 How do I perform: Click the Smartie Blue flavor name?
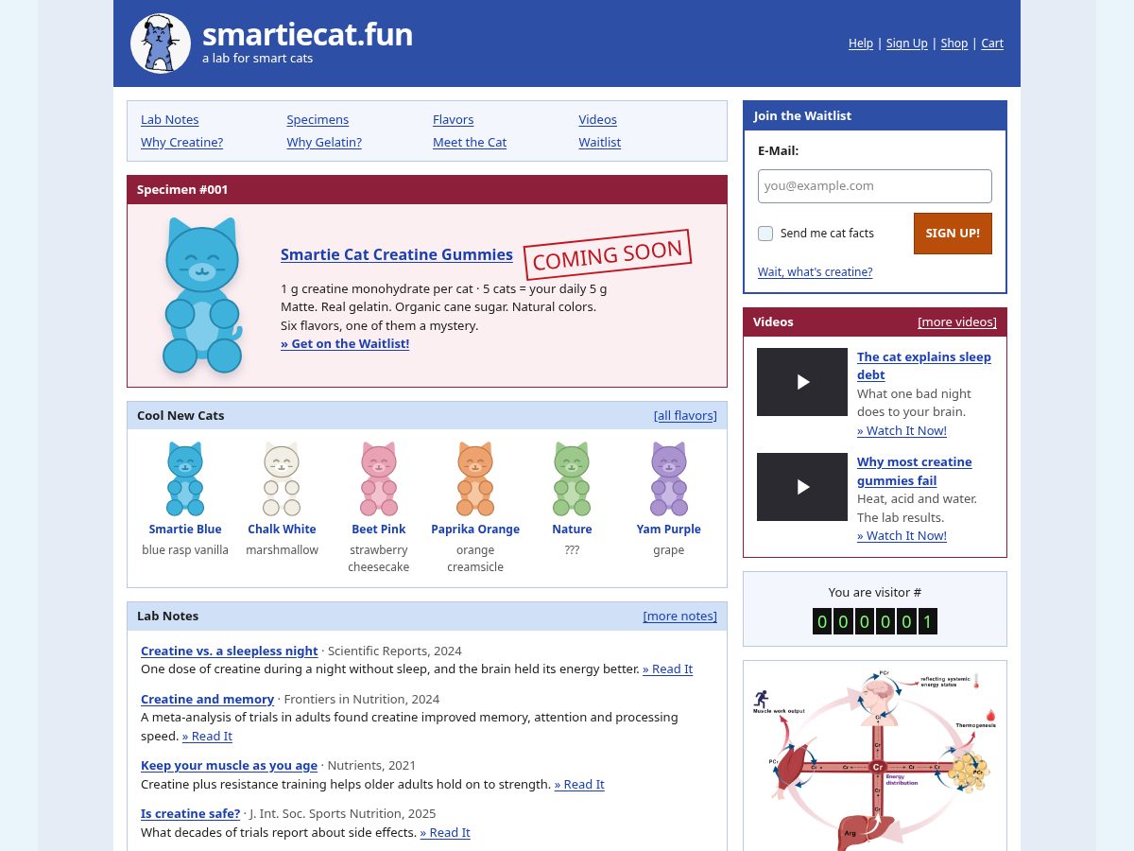click(x=185, y=530)
